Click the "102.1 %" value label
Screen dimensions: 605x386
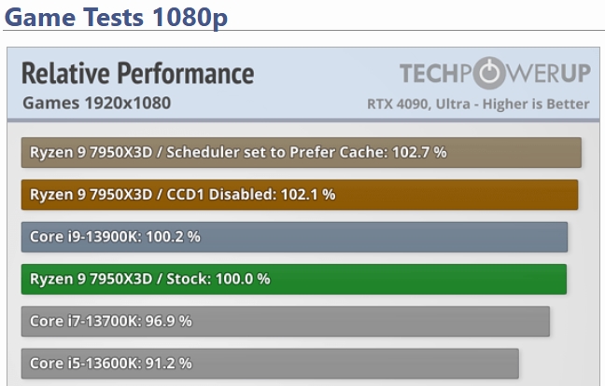(x=306, y=195)
